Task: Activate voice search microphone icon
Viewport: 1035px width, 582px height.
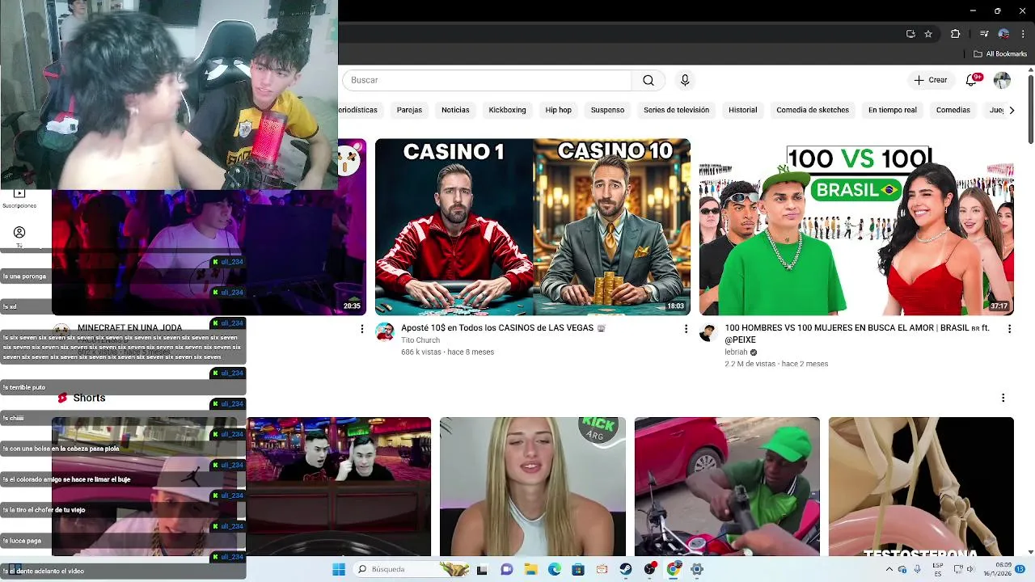Action: pos(685,80)
